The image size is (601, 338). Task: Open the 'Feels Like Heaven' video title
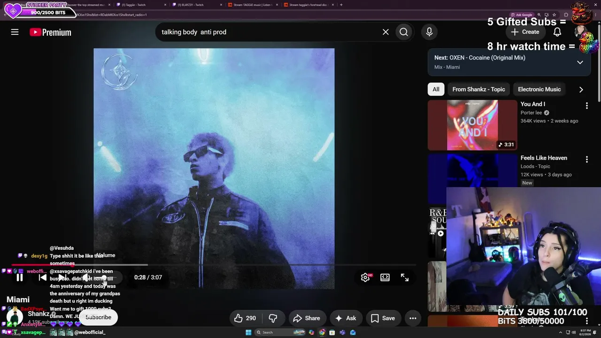pos(544,158)
